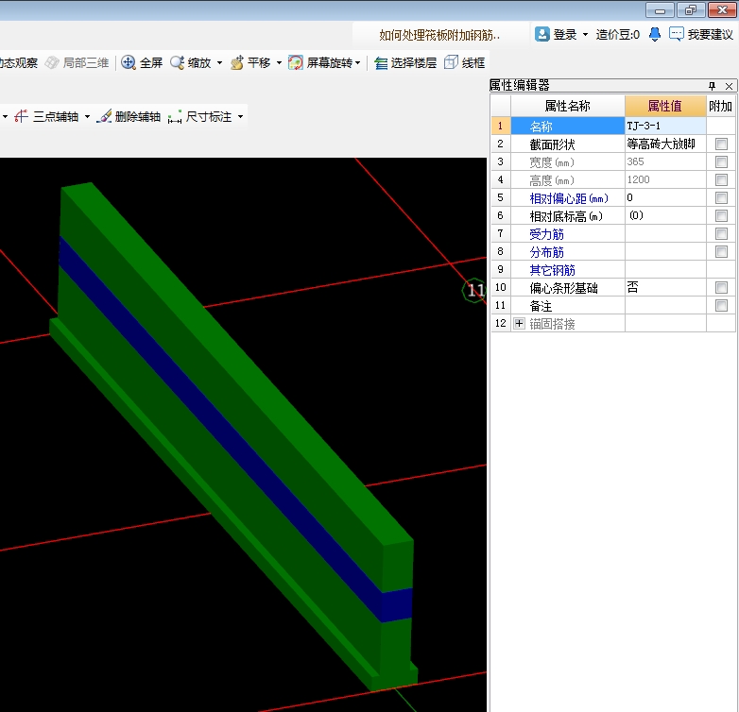The image size is (739, 712).
Task: Check 附加 box for 备注 row
Action: tap(721, 306)
